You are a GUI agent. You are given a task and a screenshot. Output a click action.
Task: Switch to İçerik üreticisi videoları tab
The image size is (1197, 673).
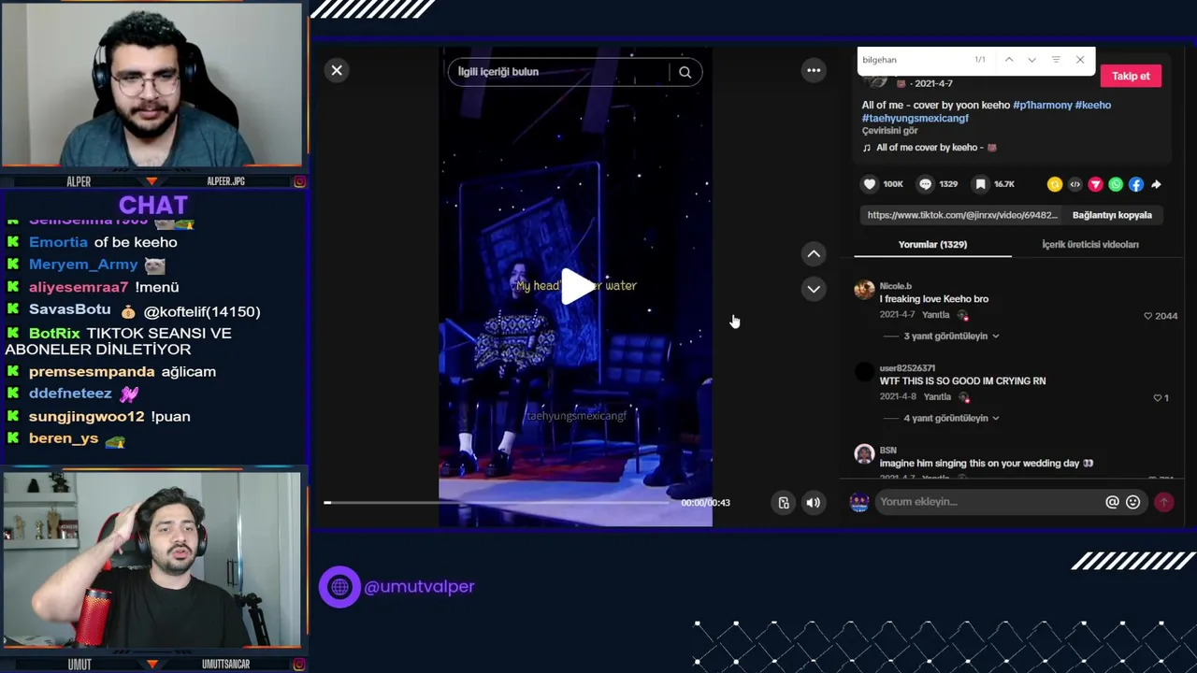click(x=1090, y=244)
